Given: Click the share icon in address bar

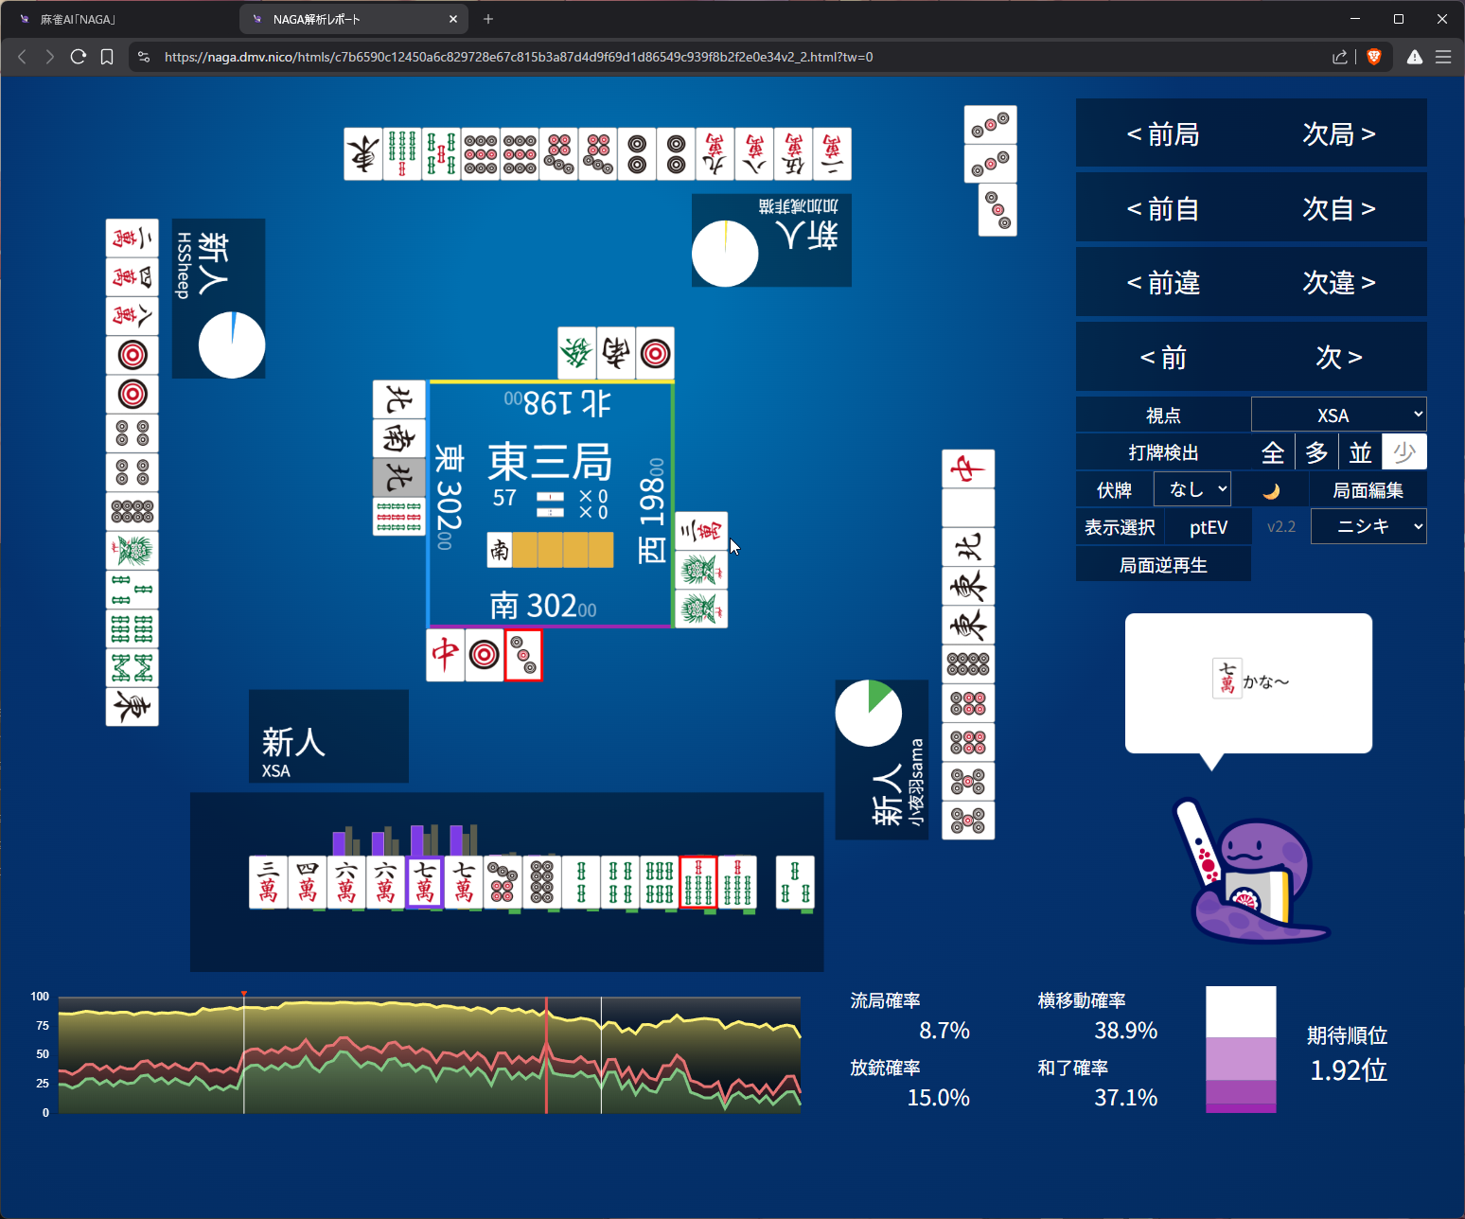Looking at the screenshot, I should coord(1339,57).
